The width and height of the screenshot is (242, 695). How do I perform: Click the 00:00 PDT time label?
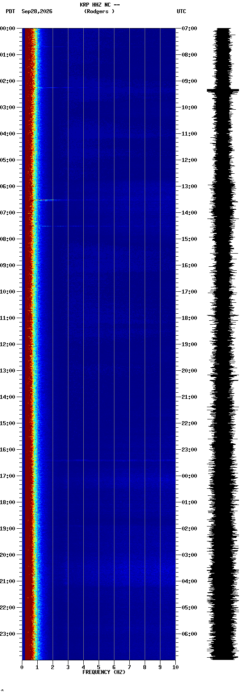(x=7, y=29)
